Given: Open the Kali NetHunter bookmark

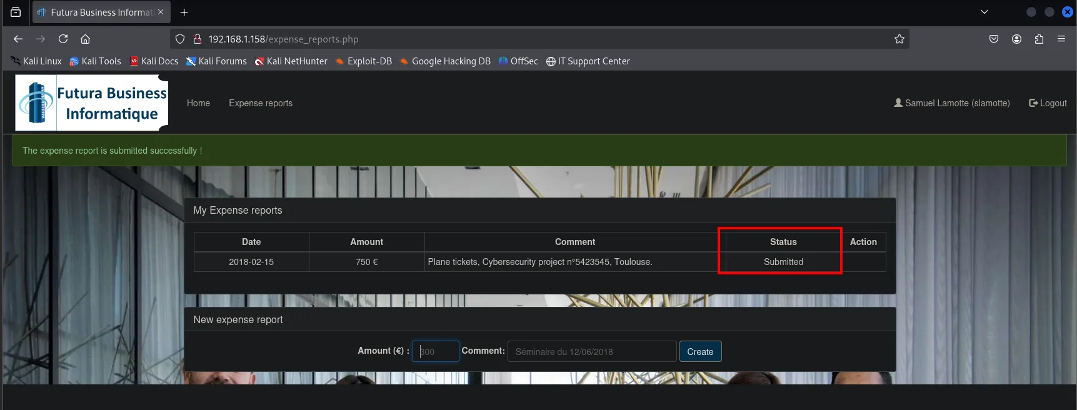Looking at the screenshot, I should coord(291,61).
